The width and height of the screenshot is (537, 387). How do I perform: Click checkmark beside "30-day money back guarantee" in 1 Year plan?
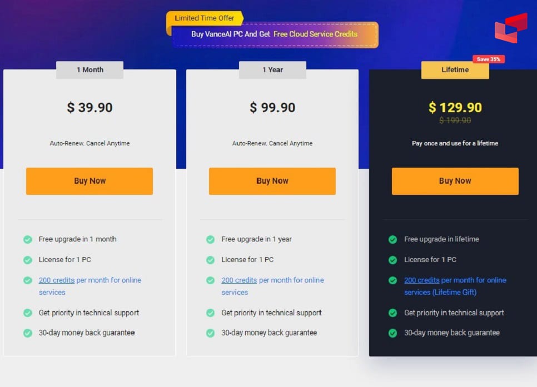point(211,333)
